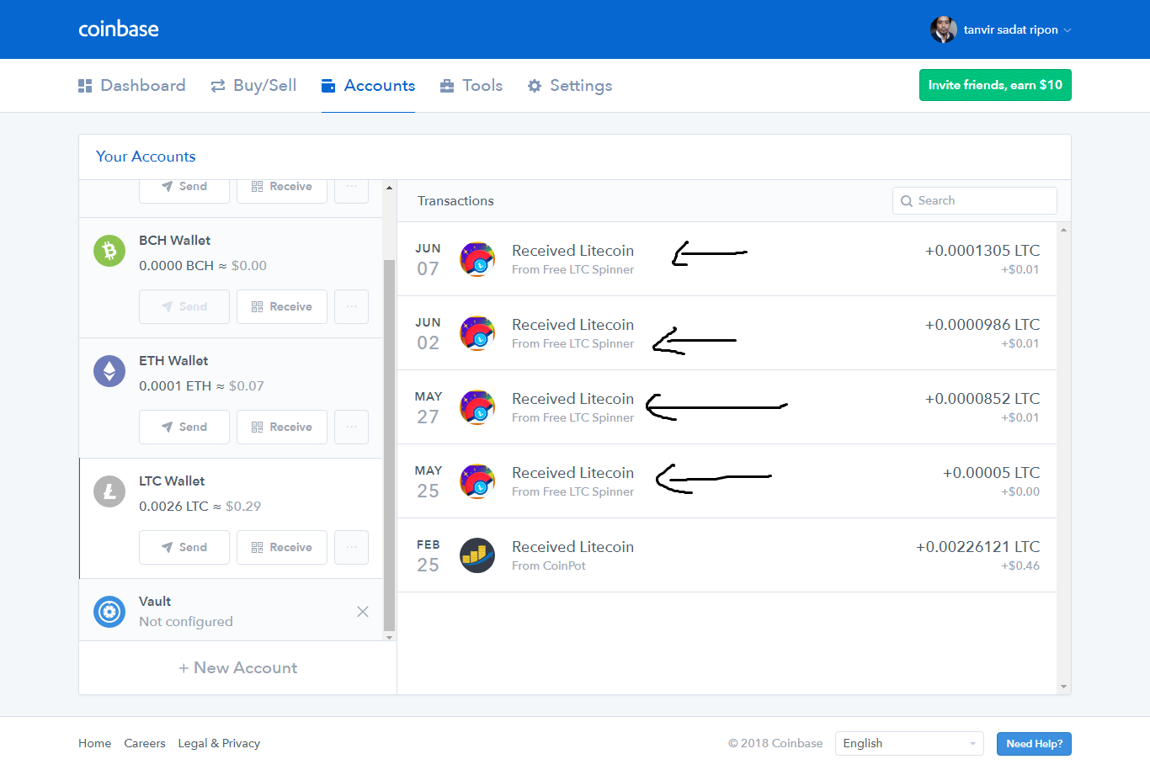Open the Feb 25 CoinPot Litecoin transaction
1150x770 pixels.
727,555
